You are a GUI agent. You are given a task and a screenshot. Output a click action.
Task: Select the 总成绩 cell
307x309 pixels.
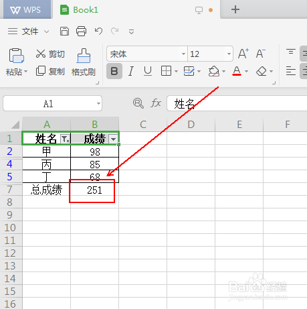point(47,190)
